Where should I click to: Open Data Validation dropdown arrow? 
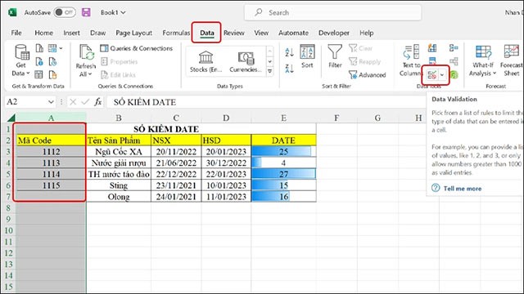(x=442, y=75)
